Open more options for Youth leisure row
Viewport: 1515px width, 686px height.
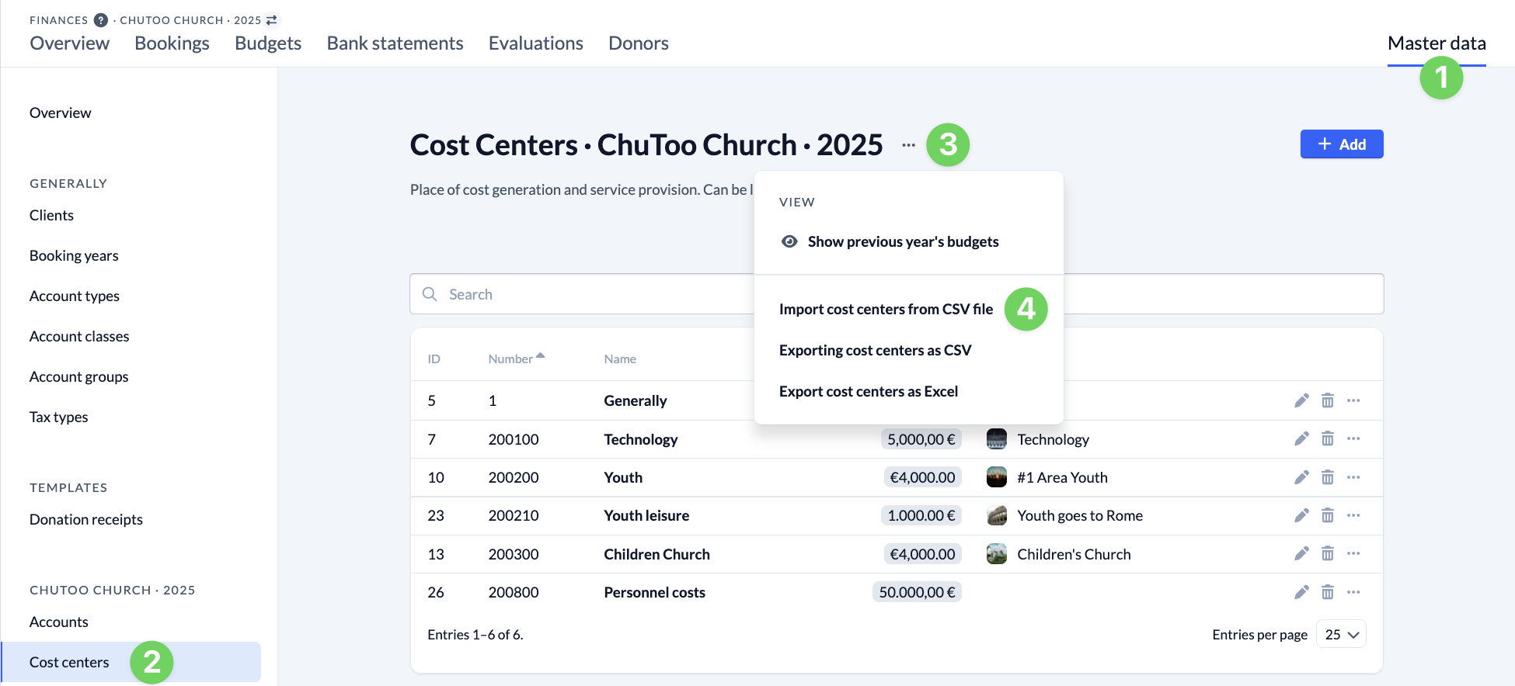tap(1353, 515)
